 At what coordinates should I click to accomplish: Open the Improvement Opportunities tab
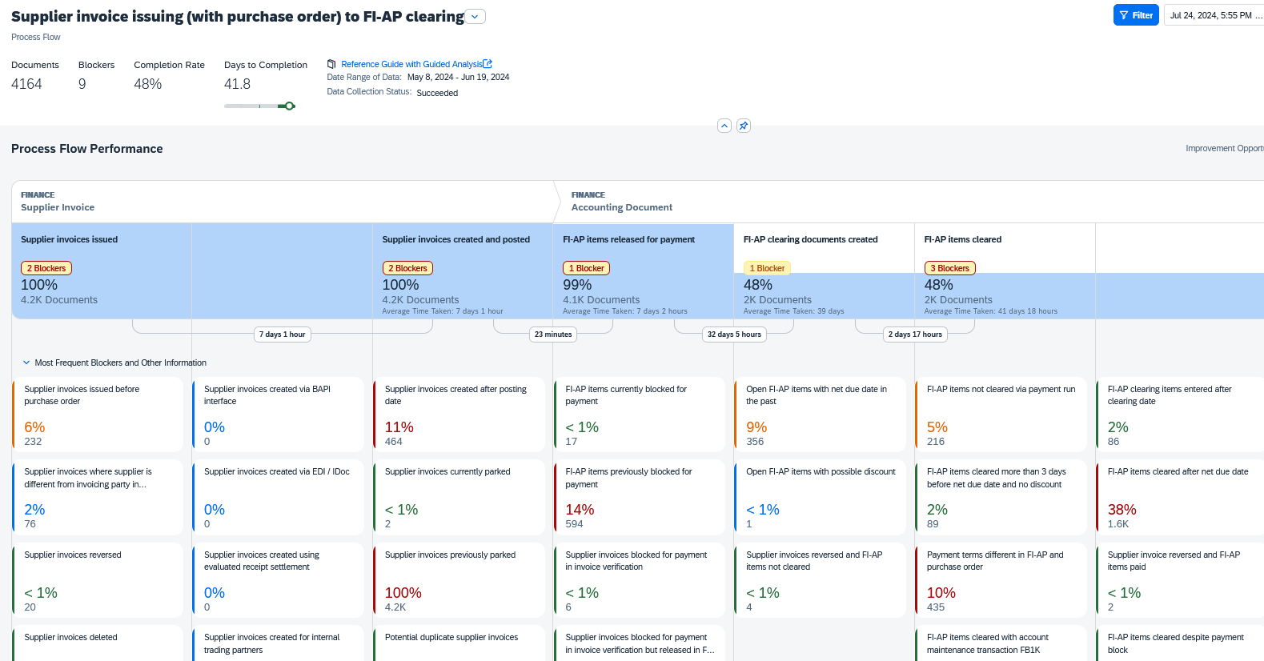[x=1224, y=148]
